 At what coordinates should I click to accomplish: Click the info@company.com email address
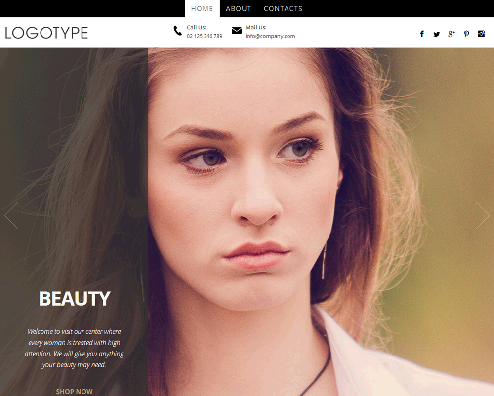270,36
